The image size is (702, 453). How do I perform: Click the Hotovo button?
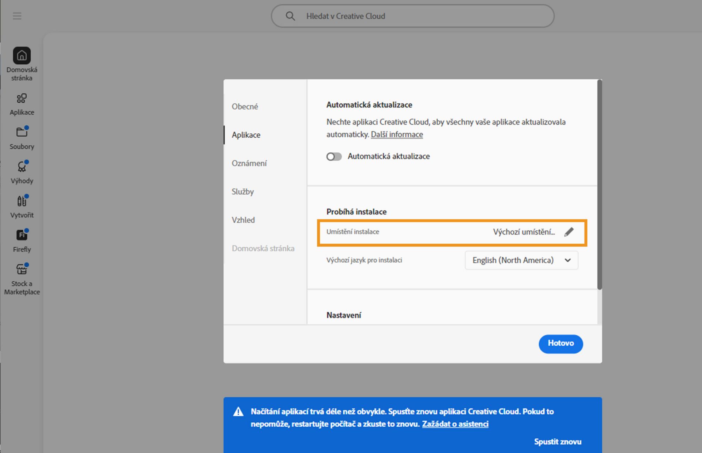pyautogui.click(x=560, y=343)
